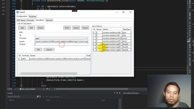Open the General tab
This screenshot has height=109, width=194.
(x=49, y=20)
